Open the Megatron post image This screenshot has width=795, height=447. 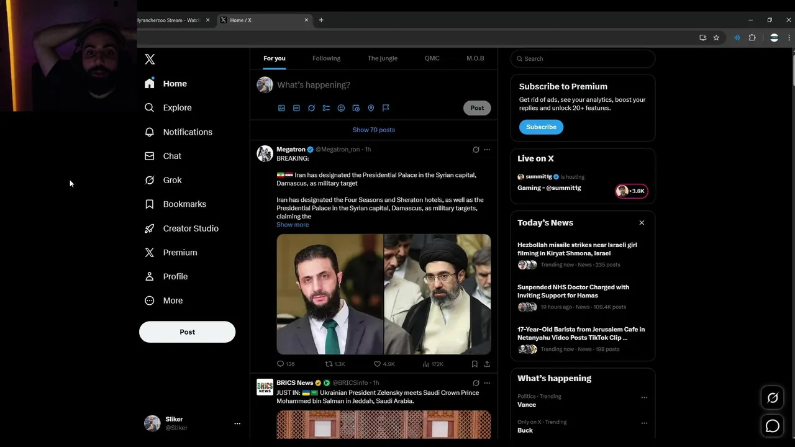(x=384, y=294)
